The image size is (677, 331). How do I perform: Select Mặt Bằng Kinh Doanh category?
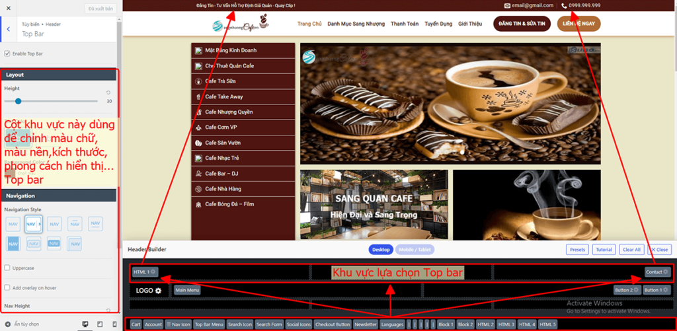[x=243, y=50]
